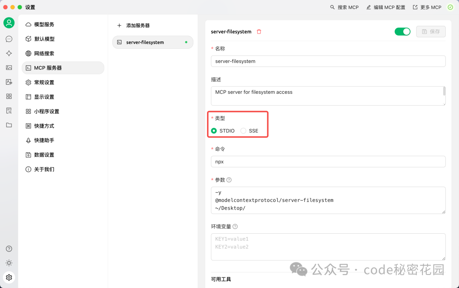Click the 命令 input field containing npx
Screen dimensions: 459x288
click(x=328, y=162)
